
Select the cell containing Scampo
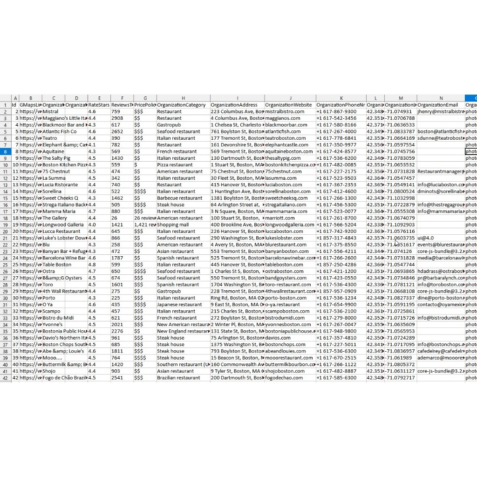point(54,311)
